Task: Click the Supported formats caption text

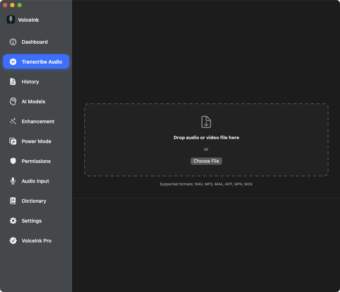Action: 206,184
